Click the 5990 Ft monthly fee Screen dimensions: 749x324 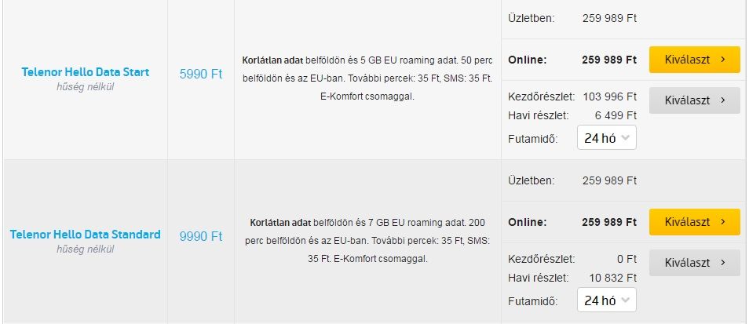pyautogui.click(x=201, y=75)
